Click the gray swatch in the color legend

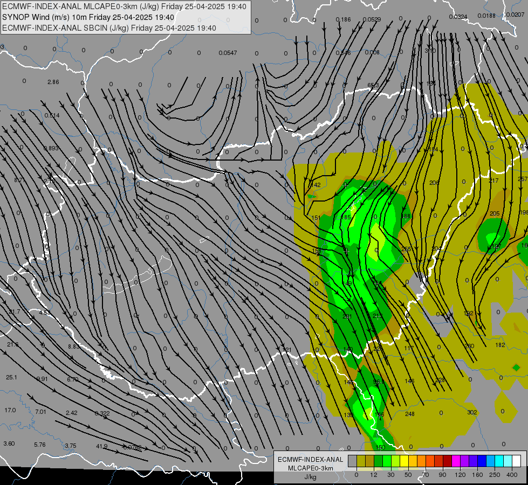(353, 461)
